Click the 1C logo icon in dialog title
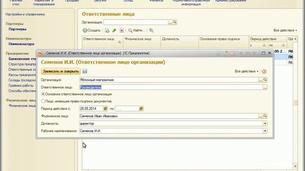Screen dimensions: 305x171 [40, 53]
